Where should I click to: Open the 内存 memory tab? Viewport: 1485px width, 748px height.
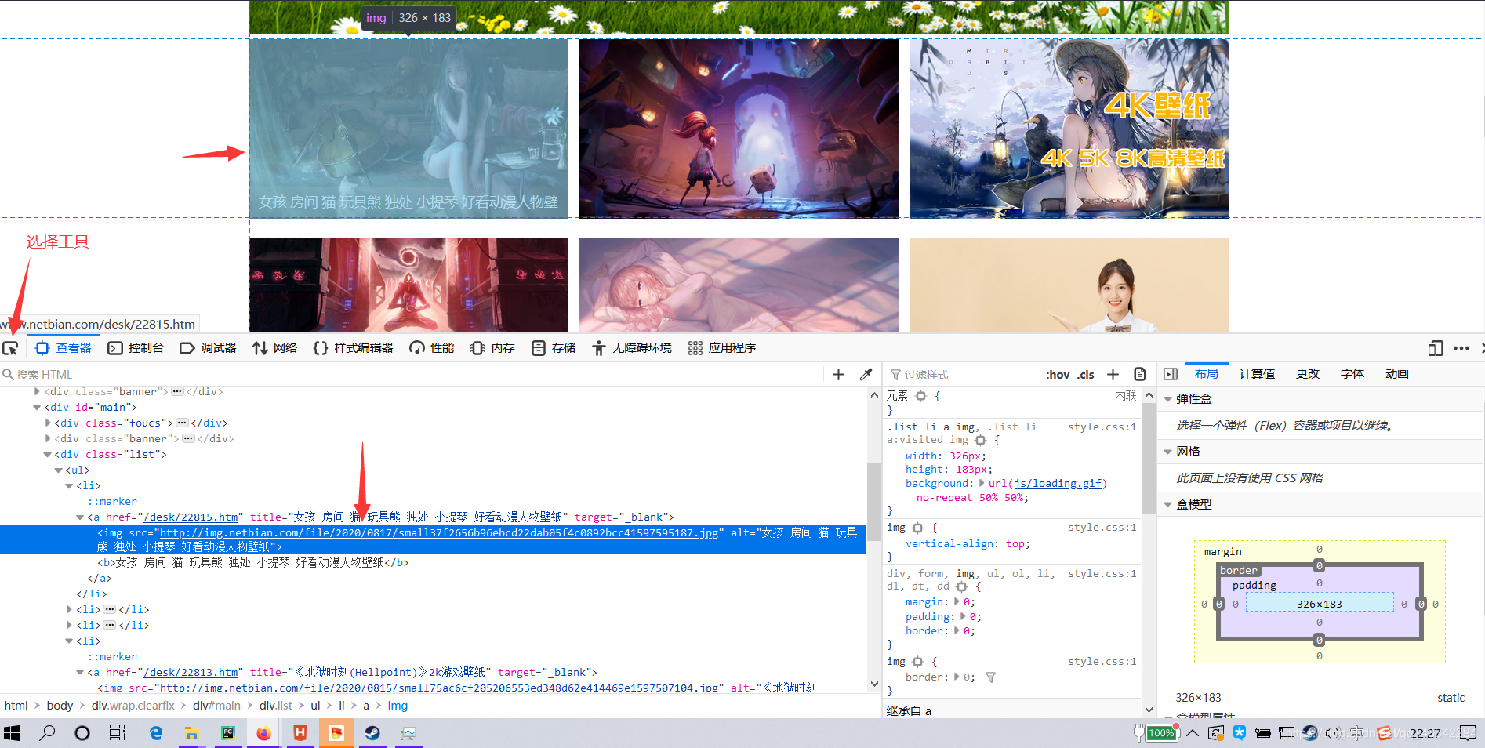click(x=492, y=348)
